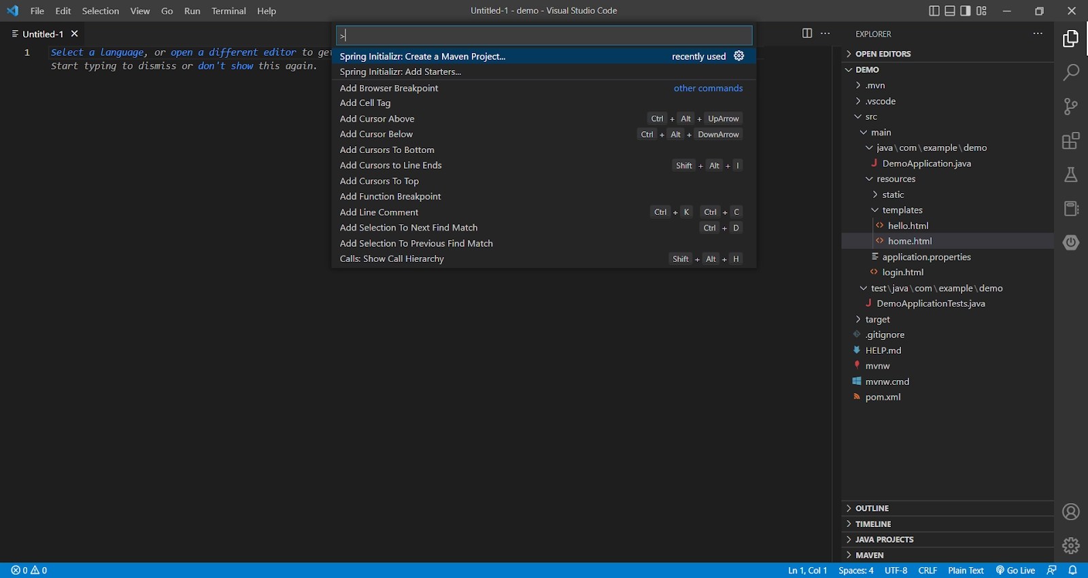Image resolution: width=1088 pixels, height=578 pixels.
Task: Expand the .vscode folder
Action: point(947,101)
